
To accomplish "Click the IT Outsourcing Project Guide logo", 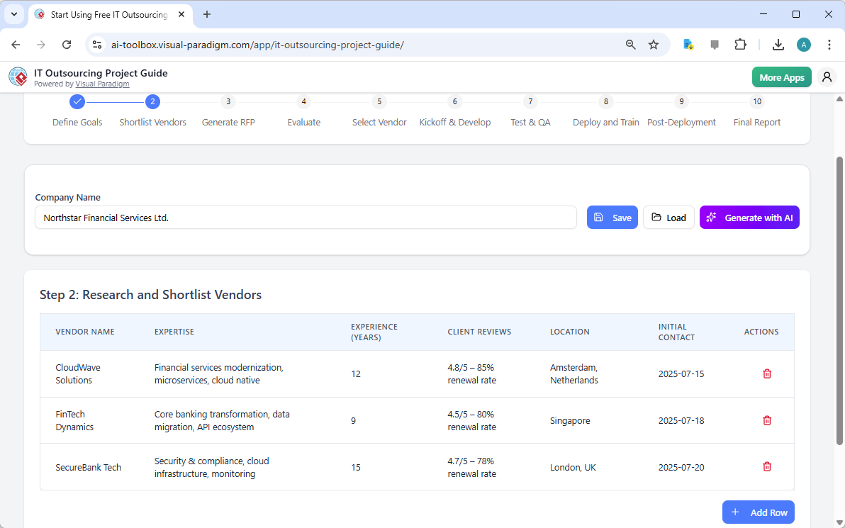I will (x=18, y=77).
